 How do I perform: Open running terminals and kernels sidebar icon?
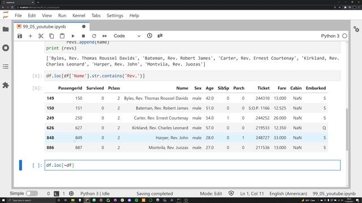coord(6,48)
